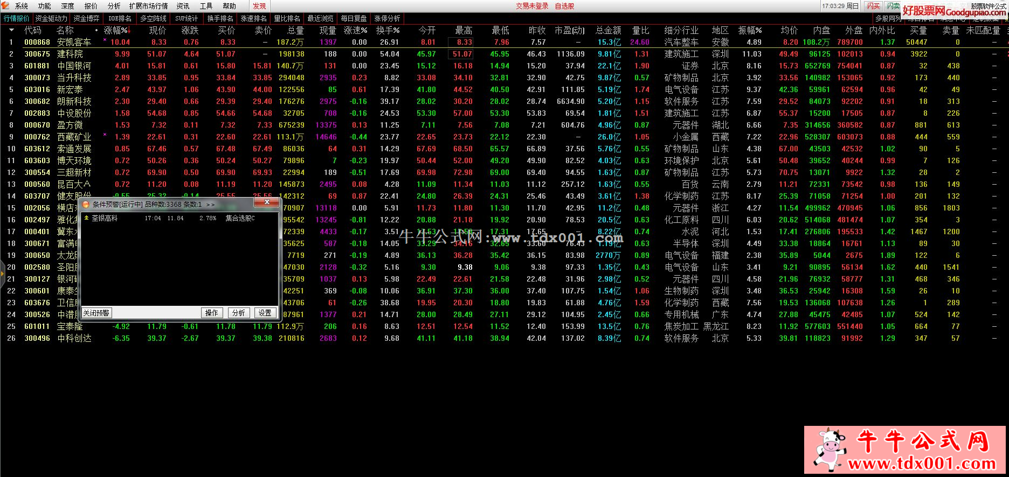Click the yellow alert arrow icon beside 荃银高科

pyautogui.click(x=86, y=218)
